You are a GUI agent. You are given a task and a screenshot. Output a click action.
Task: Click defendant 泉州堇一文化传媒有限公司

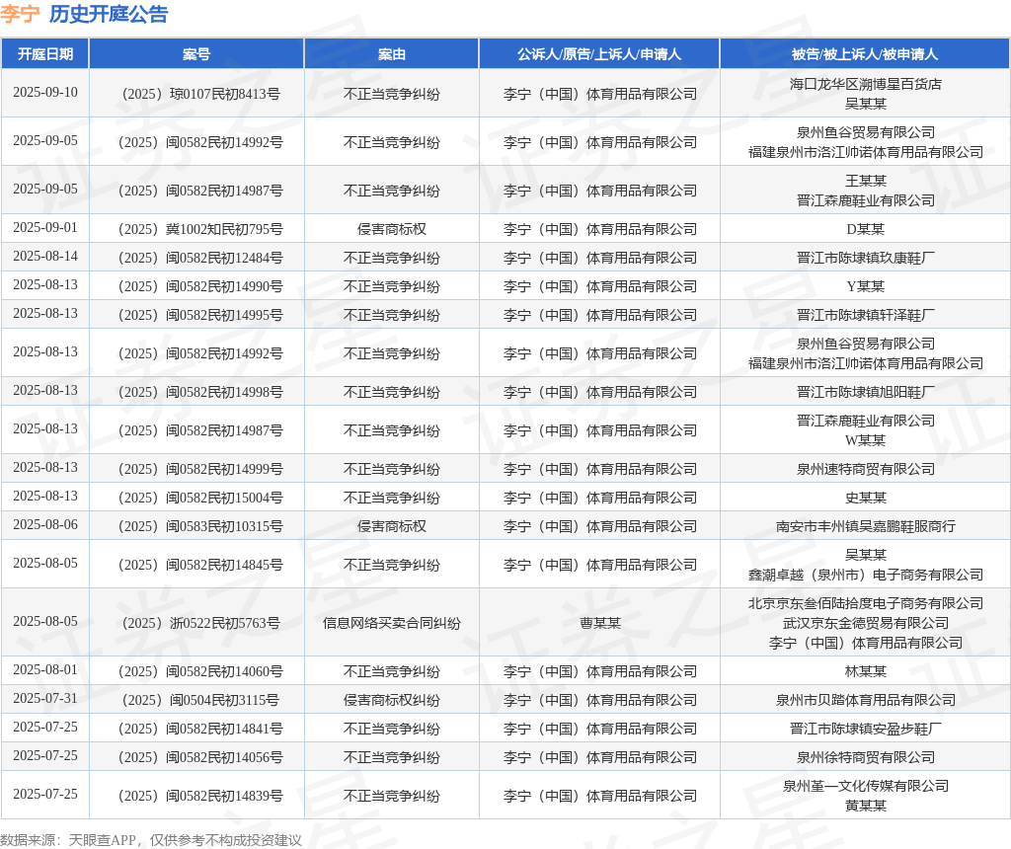(865, 786)
